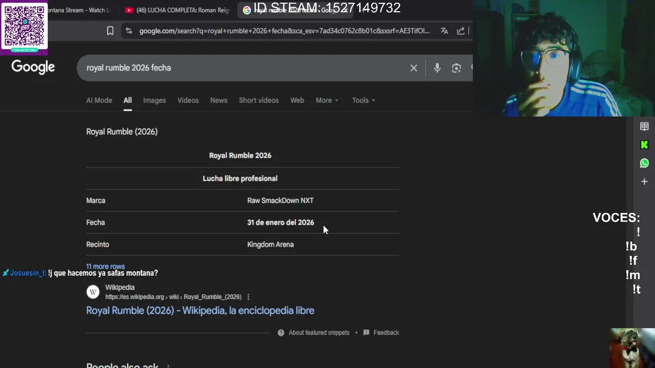Click the dog avatar thumbnail
Image resolution: width=655 pixels, height=368 pixels.
pyautogui.click(x=632, y=348)
